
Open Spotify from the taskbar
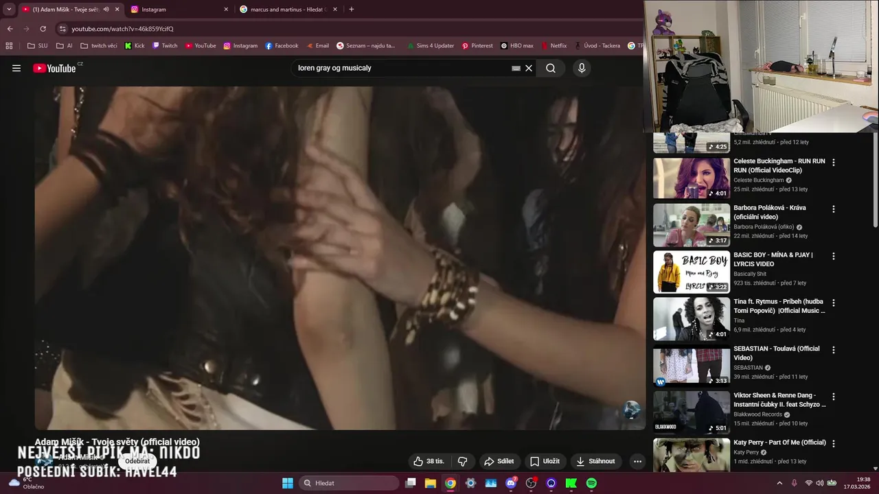tap(591, 483)
